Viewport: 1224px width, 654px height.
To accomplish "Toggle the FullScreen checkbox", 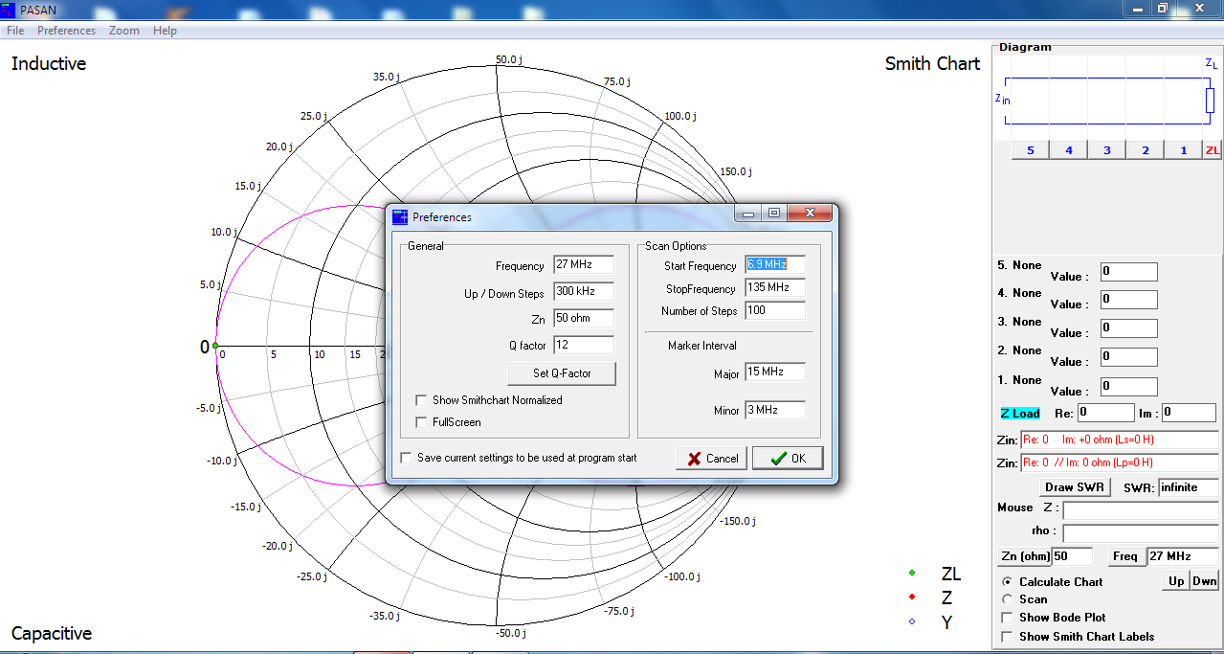I will coord(421,422).
